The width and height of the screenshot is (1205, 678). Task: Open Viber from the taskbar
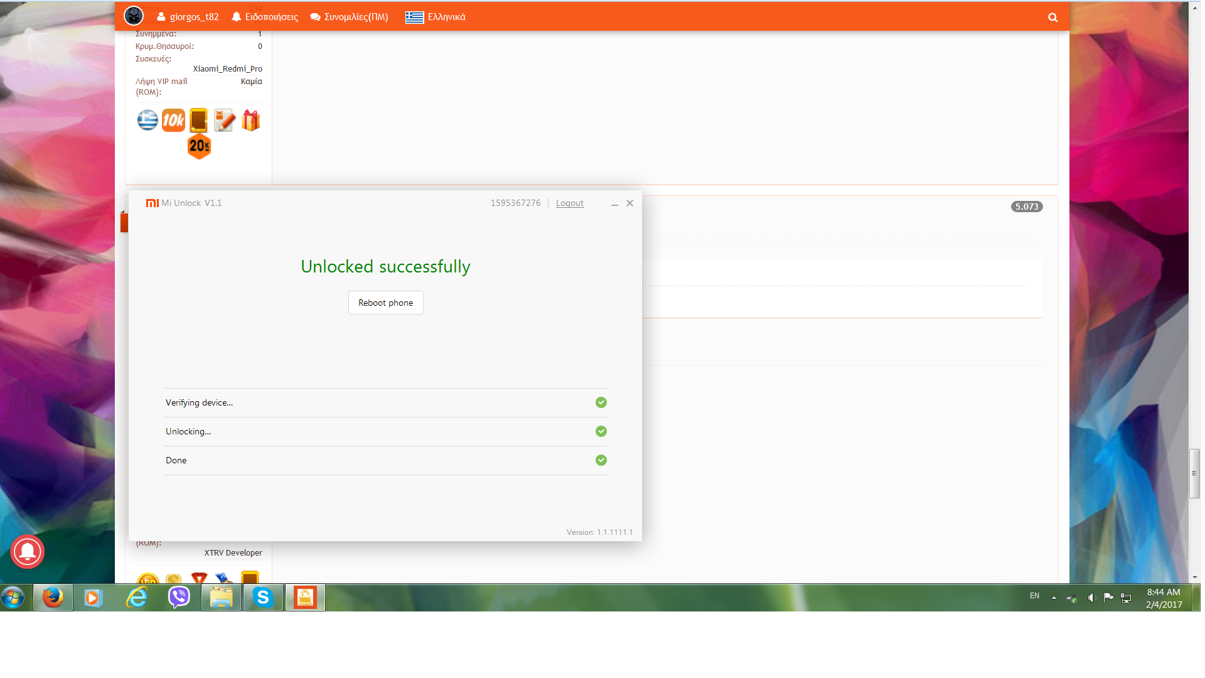click(x=179, y=598)
